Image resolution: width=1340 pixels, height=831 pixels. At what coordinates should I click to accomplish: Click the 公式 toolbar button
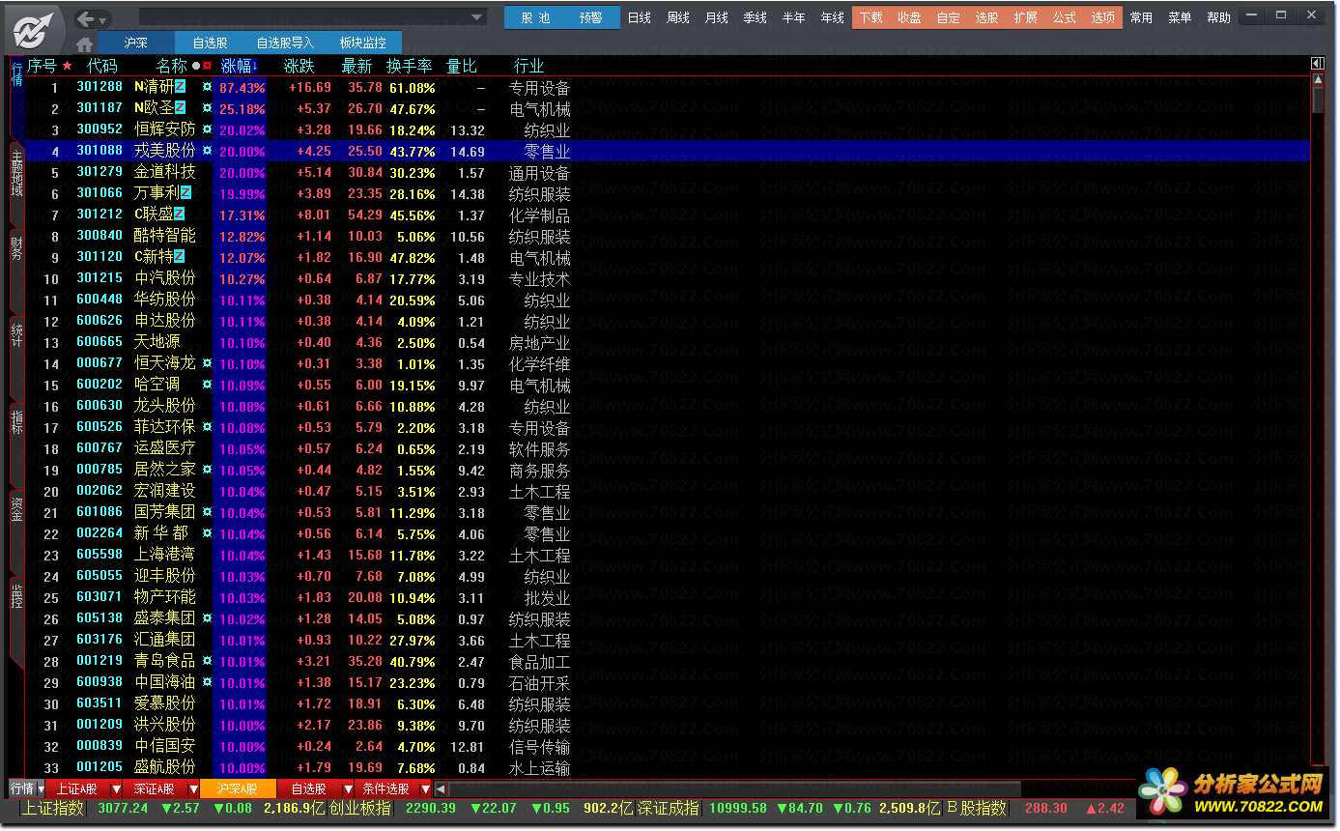coord(1065,17)
